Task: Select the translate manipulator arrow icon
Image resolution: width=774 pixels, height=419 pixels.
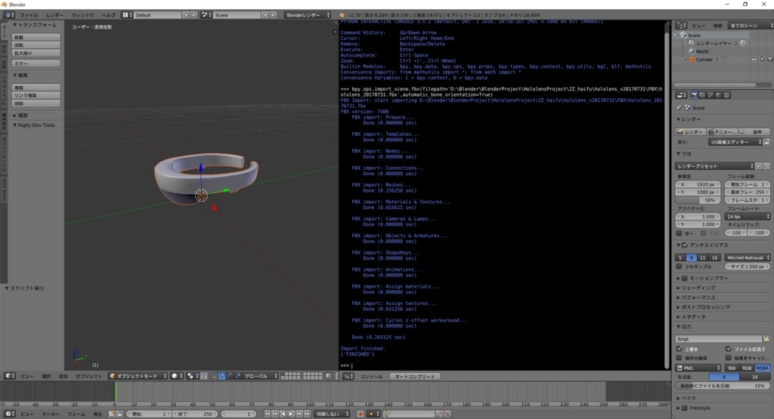Action: pyautogui.click(x=222, y=376)
